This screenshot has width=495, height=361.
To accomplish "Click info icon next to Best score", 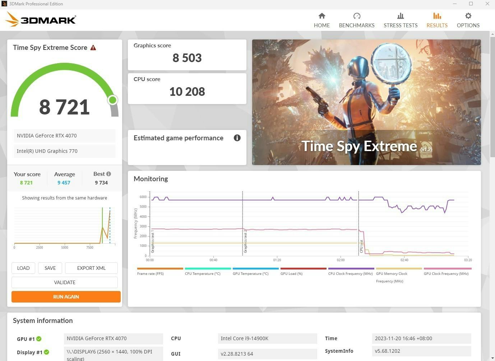I will tap(108, 174).
